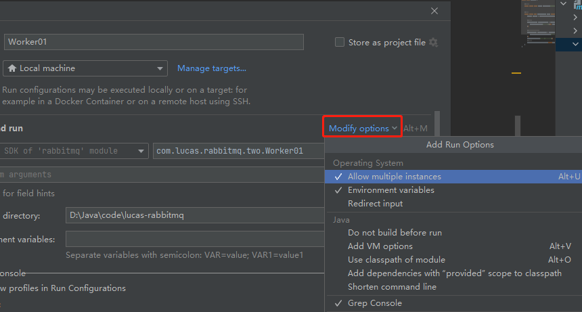Expand the Modify options dropdown
Screen dimensions: 582x312
click(x=363, y=128)
